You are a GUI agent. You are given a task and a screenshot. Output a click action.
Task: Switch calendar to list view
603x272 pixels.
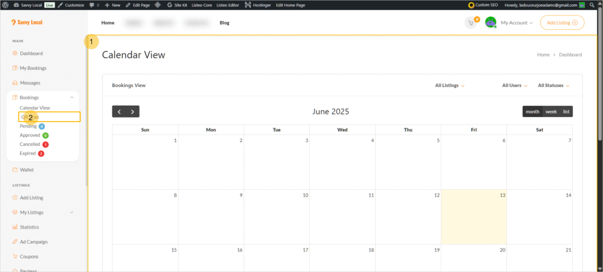[x=566, y=112]
